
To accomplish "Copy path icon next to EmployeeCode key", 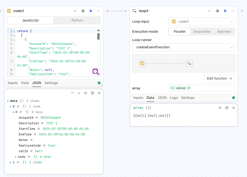I will tap(44, 145).
